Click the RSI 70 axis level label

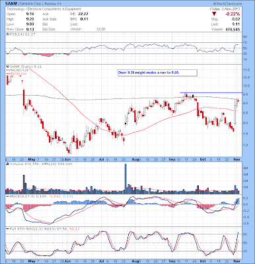245,42
